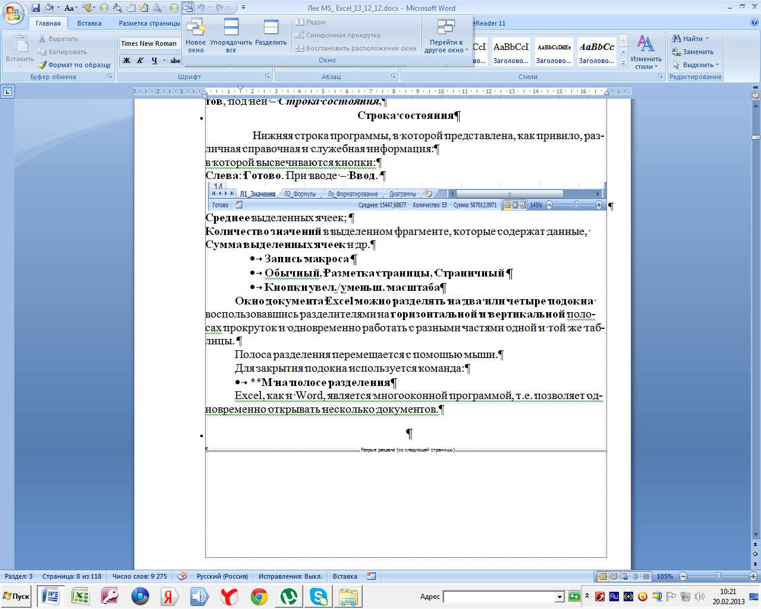This screenshot has width=761, height=609.
Task: Click the vertical scrollbar thumb
Action: (x=756, y=137)
